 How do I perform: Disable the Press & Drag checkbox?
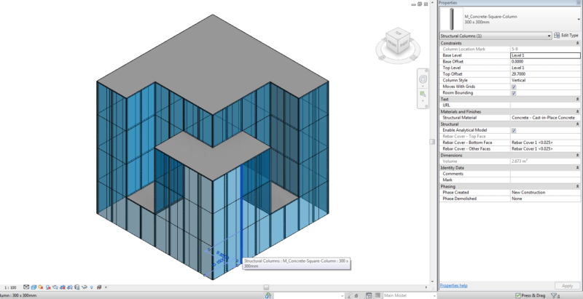point(518,295)
